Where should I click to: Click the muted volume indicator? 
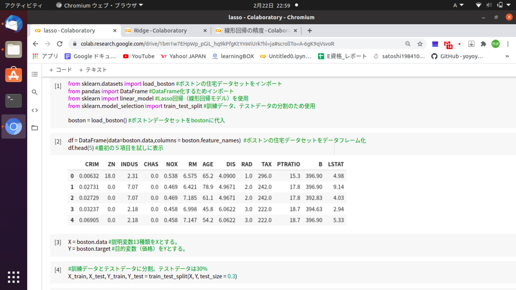tap(489, 6)
